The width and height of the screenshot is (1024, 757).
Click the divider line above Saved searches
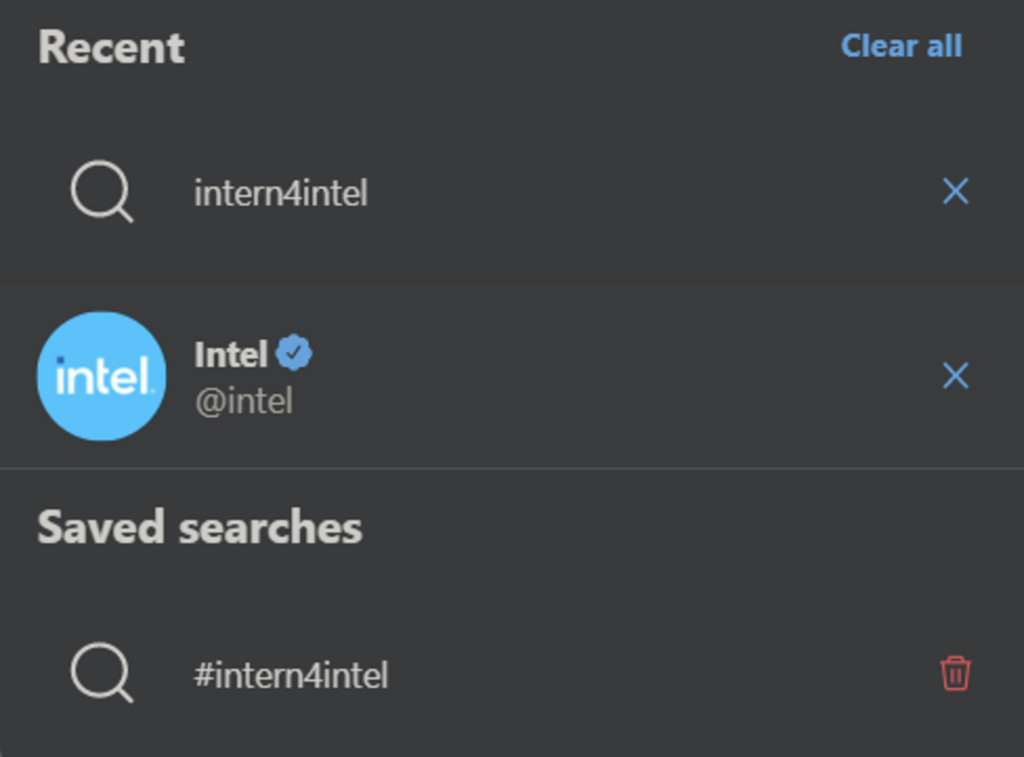click(512, 469)
